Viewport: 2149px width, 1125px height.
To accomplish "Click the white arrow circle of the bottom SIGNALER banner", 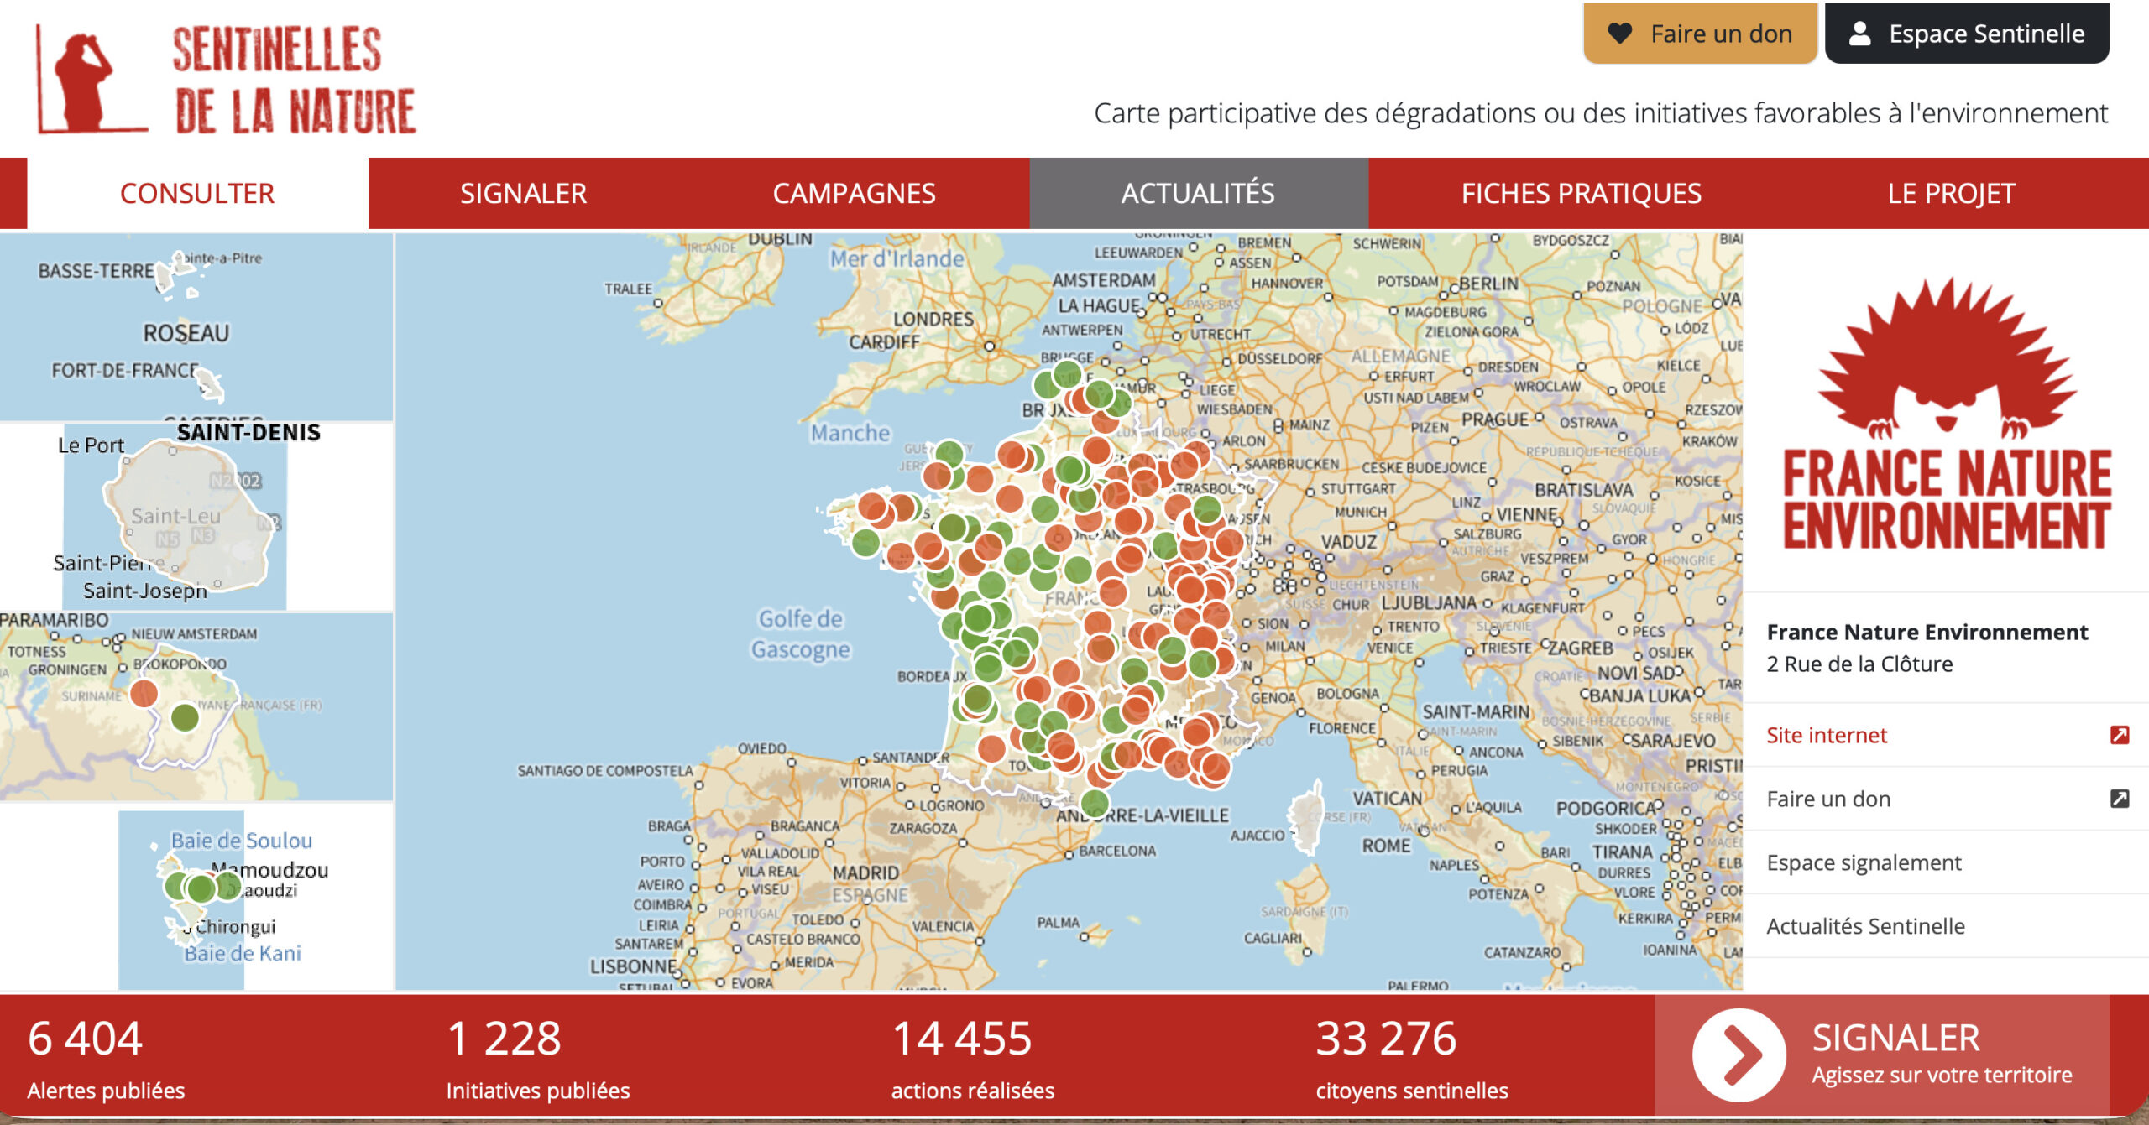I will click(x=1739, y=1055).
